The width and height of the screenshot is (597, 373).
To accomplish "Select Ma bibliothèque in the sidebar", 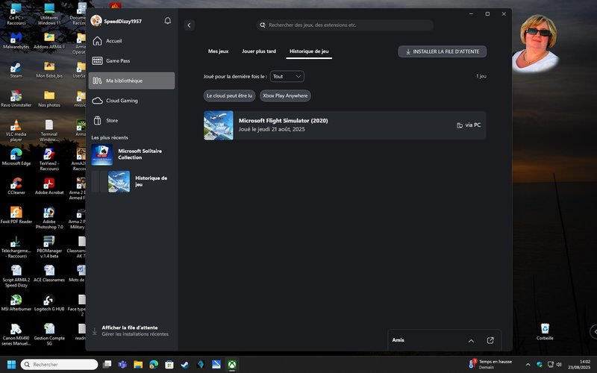I will point(132,81).
